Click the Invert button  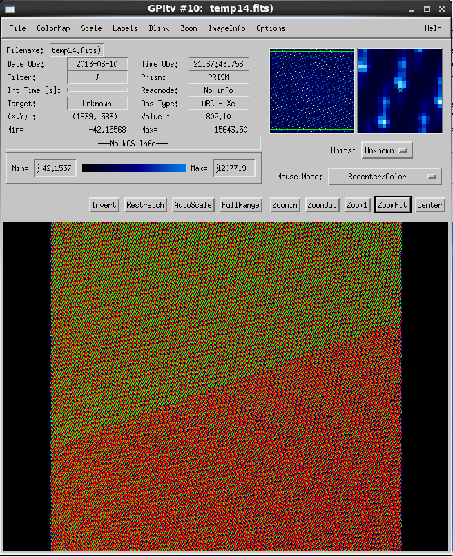tap(104, 205)
